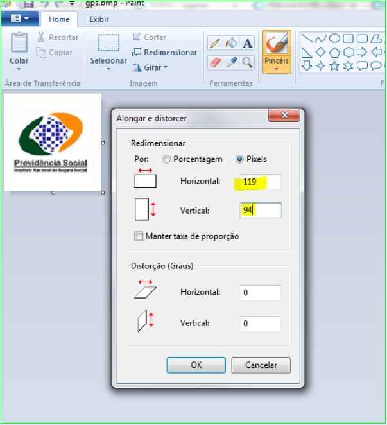Image resolution: width=387 pixels, height=425 pixels.
Task: Choose the five-point star shape
Action: point(334,66)
